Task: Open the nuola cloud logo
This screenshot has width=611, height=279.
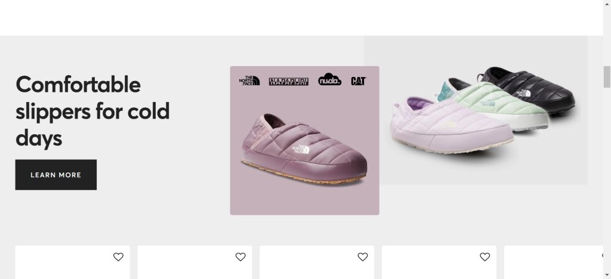Action: click(329, 79)
